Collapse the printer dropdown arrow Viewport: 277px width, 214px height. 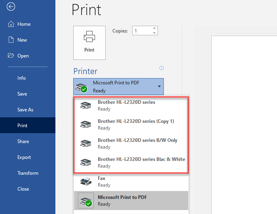[x=159, y=86]
